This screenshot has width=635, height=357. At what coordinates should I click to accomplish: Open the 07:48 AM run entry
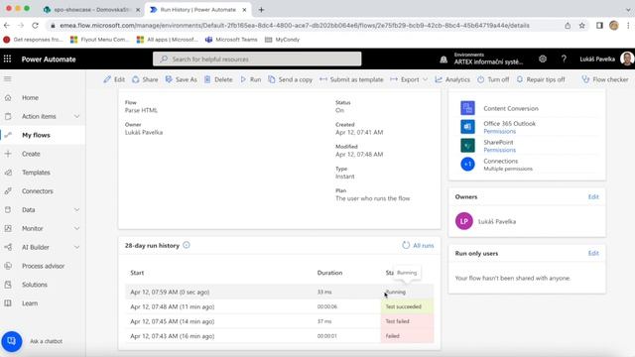pyautogui.click(x=279, y=306)
